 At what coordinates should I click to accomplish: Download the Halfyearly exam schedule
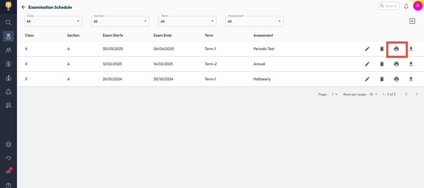pyautogui.click(x=411, y=79)
